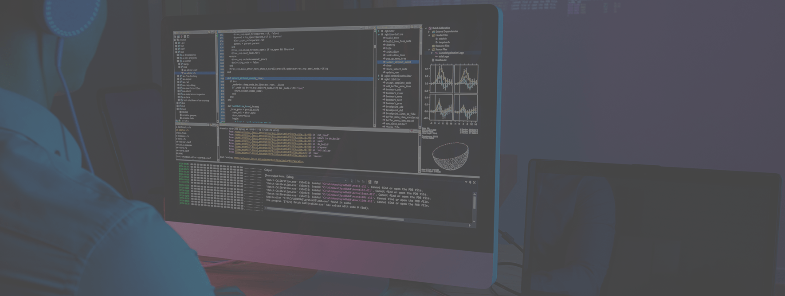Viewport: 785px width, 296px height.
Task: Click Clear All icon in Output toolbar
Action: coord(370,182)
